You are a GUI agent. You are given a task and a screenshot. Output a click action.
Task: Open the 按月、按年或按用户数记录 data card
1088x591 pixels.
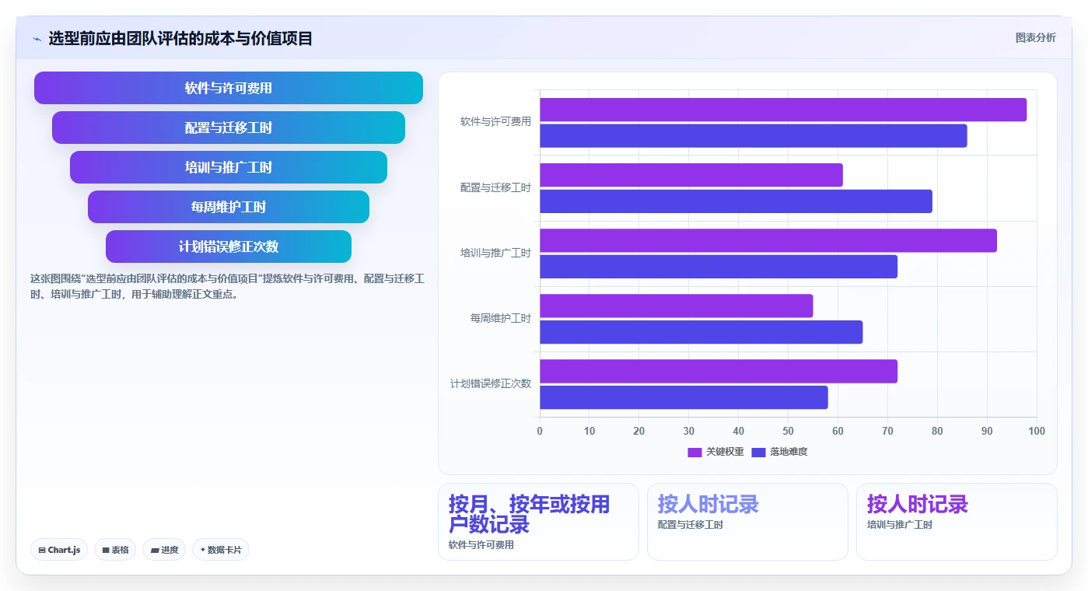click(538, 522)
